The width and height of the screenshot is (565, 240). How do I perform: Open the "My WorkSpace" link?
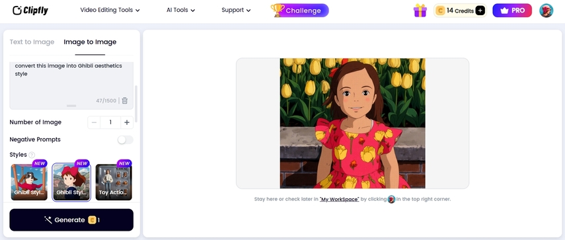tap(339, 199)
